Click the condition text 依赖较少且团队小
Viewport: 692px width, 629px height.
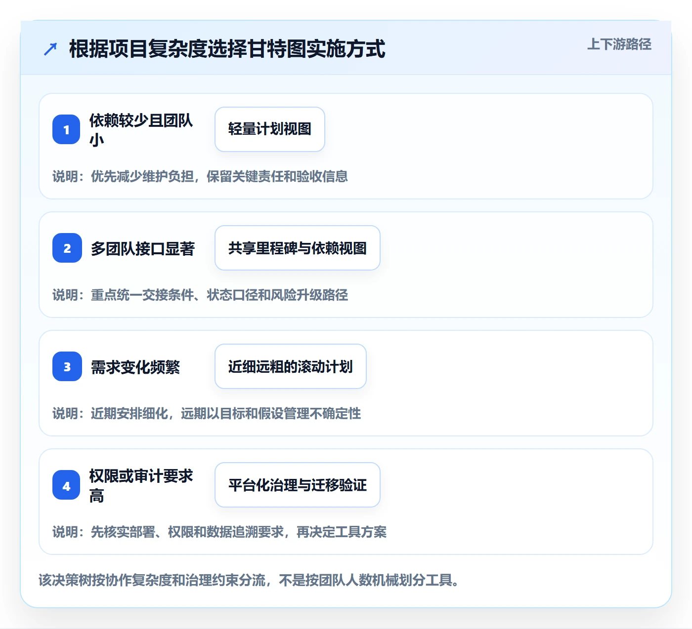pos(141,130)
